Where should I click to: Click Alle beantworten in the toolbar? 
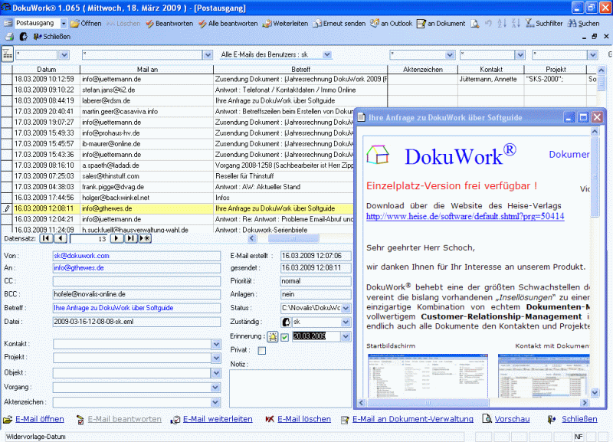click(x=228, y=24)
